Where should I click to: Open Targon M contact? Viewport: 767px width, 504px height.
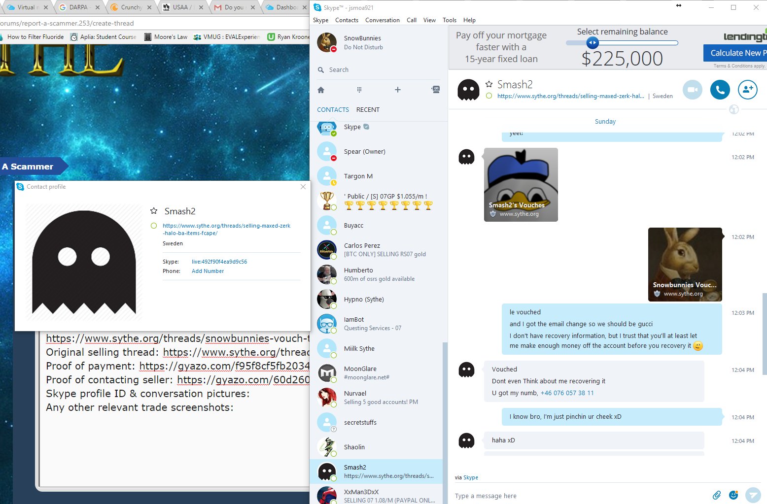pos(376,176)
